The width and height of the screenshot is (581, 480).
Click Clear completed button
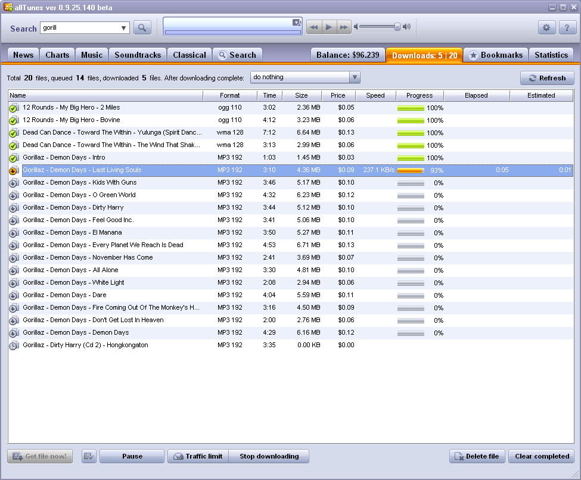point(542,456)
